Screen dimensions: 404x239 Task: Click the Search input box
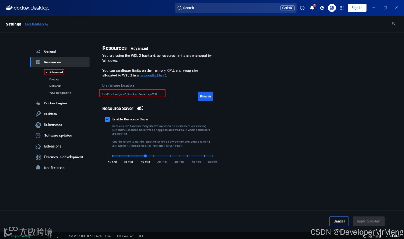click(x=236, y=8)
